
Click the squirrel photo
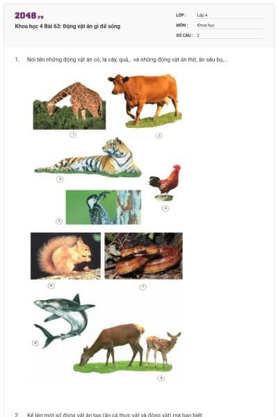coord(66,256)
